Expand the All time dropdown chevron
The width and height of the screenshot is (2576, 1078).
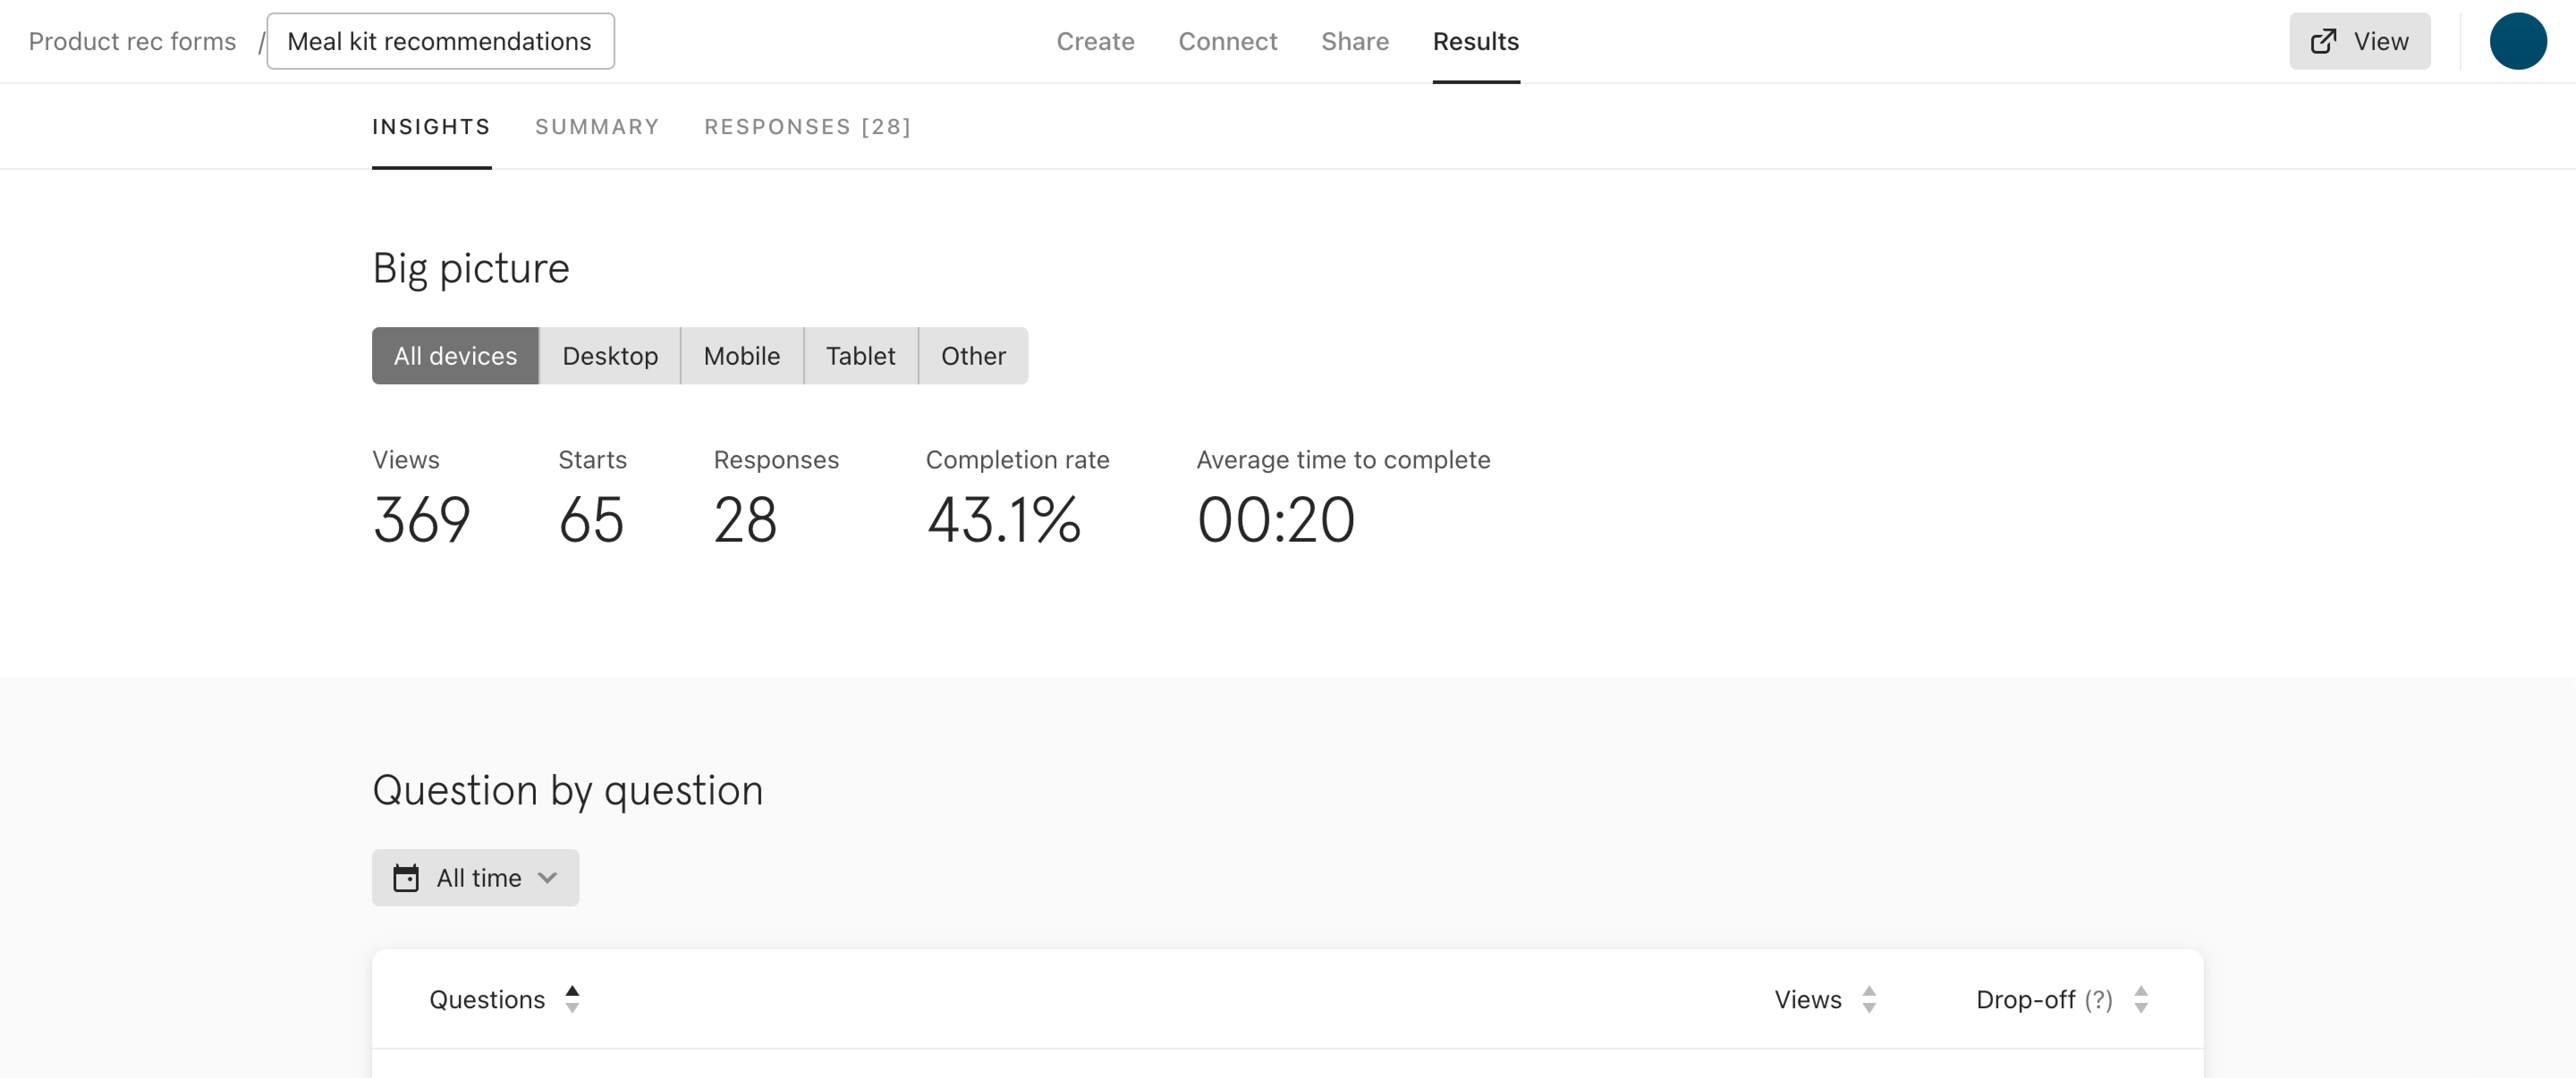(x=547, y=877)
